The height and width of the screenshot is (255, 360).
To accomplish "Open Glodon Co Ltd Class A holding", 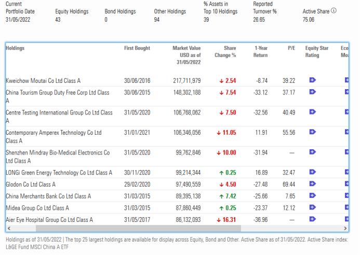I will pyautogui.click(x=31, y=185).
